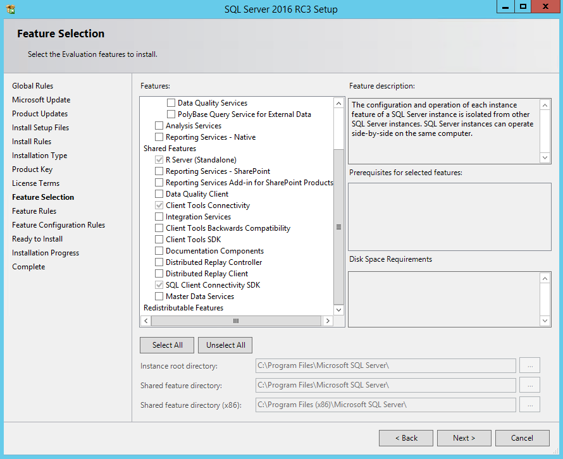Browse for shared feature directory (x86)
The height and width of the screenshot is (459, 563).
click(529, 405)
